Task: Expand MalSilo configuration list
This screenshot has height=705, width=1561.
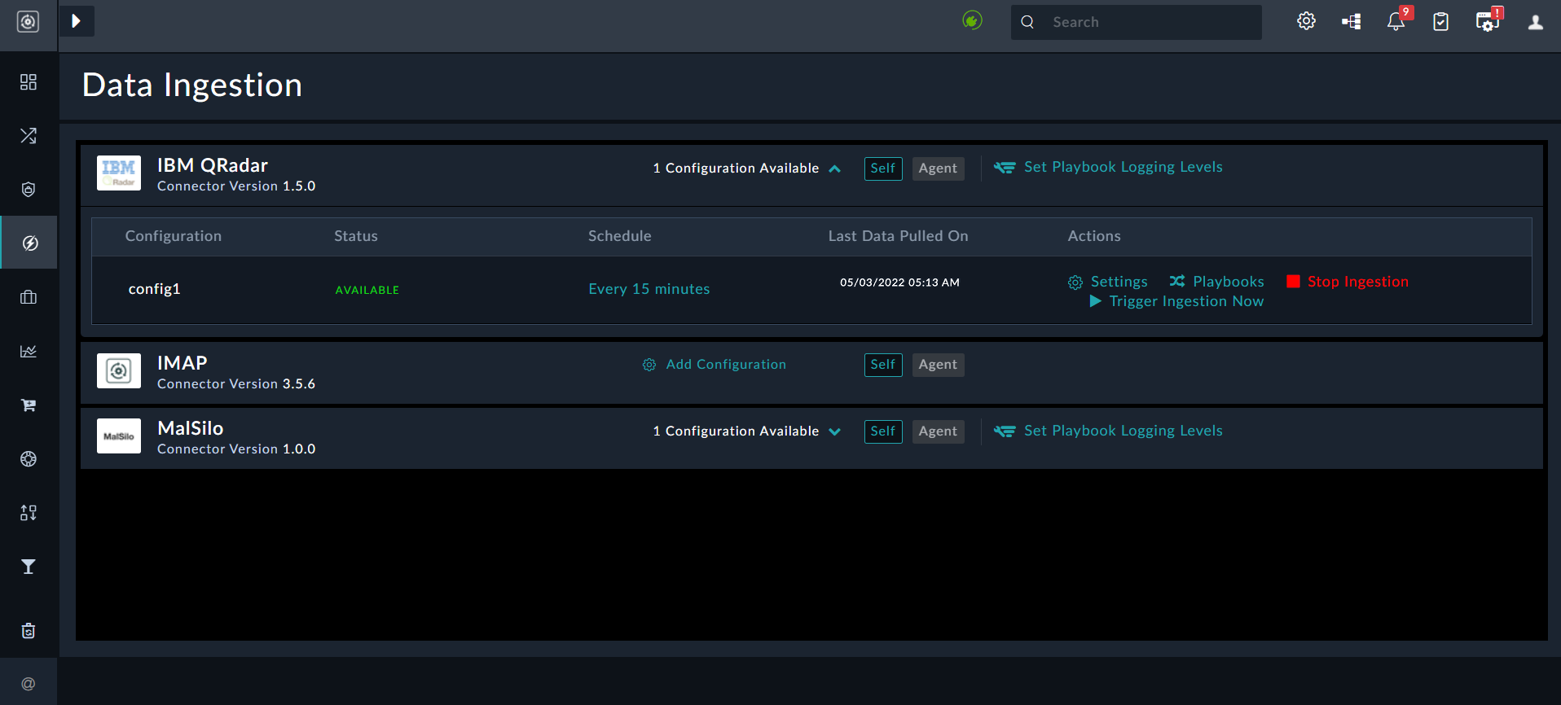Action: 835,432
